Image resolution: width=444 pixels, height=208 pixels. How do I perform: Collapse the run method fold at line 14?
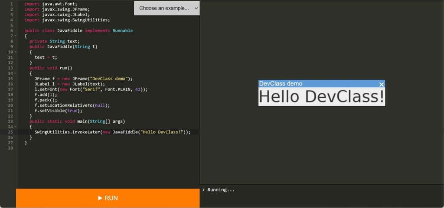15,74
